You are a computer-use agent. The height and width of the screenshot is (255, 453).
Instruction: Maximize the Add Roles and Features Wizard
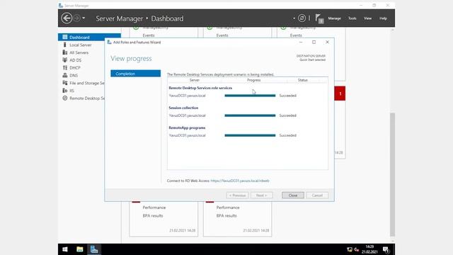click(x=314, y=42)
